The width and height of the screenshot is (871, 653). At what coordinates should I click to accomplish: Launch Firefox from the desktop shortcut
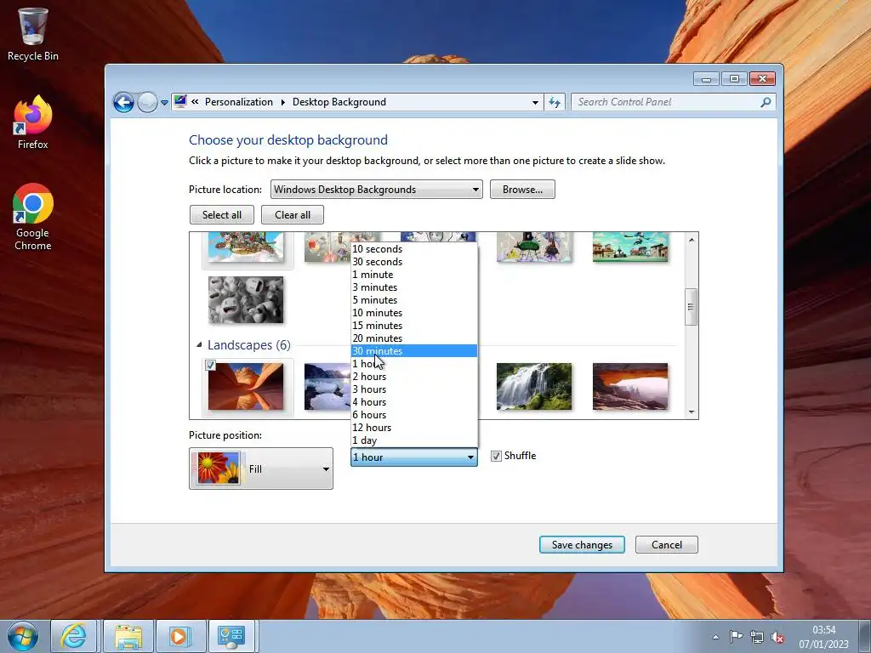[33, 122]
